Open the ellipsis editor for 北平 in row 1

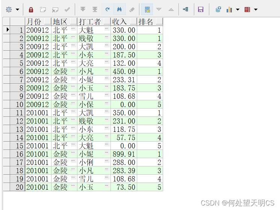coord(73,29)
